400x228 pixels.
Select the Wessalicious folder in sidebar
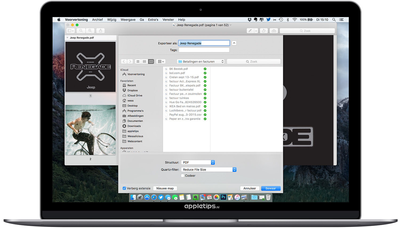click(135, 136)
